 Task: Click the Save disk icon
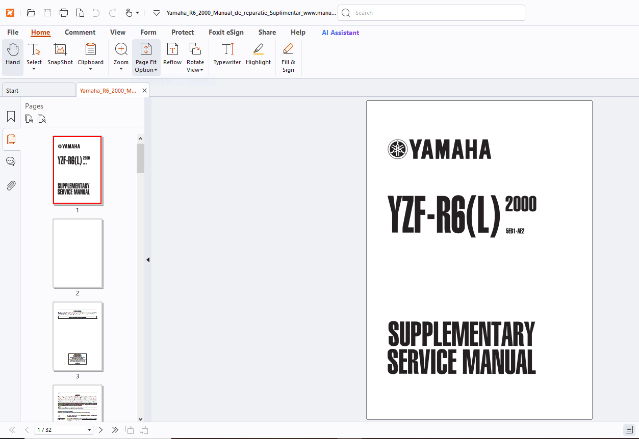click(47, 13)
